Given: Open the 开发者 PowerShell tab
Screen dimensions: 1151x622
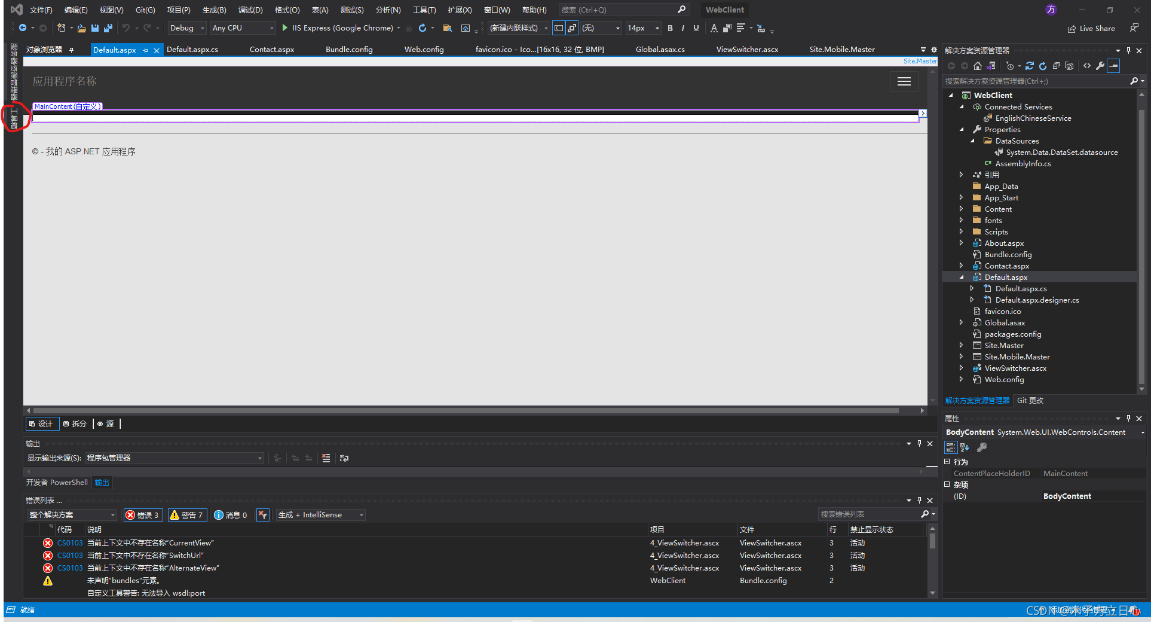Looking at the screenshot, I should tap(57, 483).
